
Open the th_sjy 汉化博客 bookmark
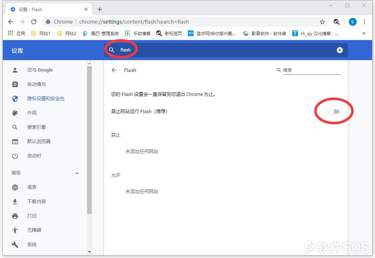point(315,33)
